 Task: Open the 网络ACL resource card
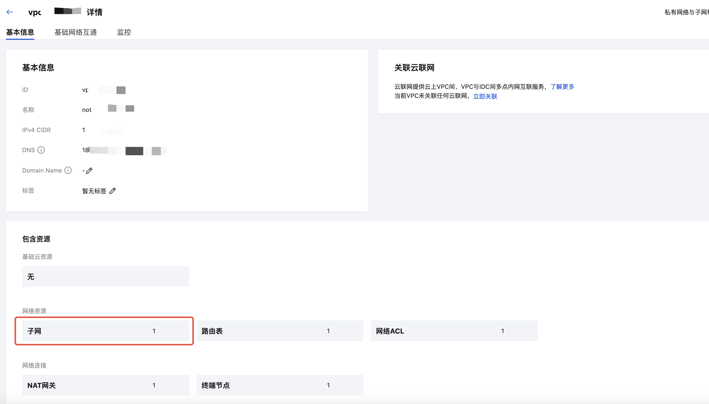point(454,331)
